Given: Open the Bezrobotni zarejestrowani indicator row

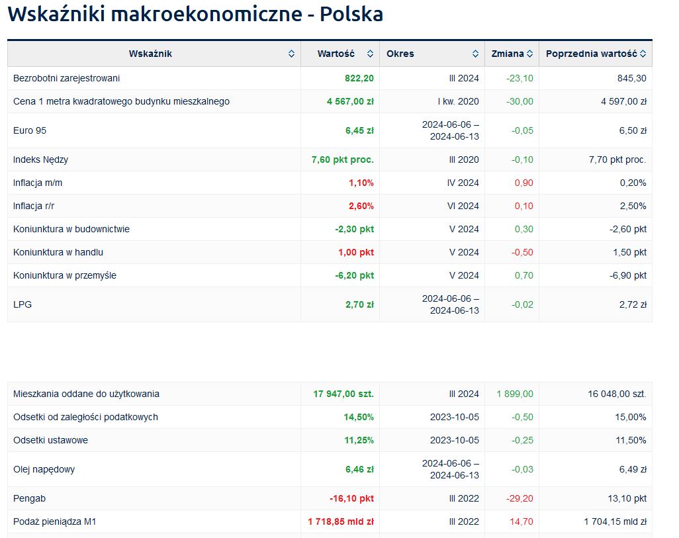Looking at the screenshot, I should point(66,78).
